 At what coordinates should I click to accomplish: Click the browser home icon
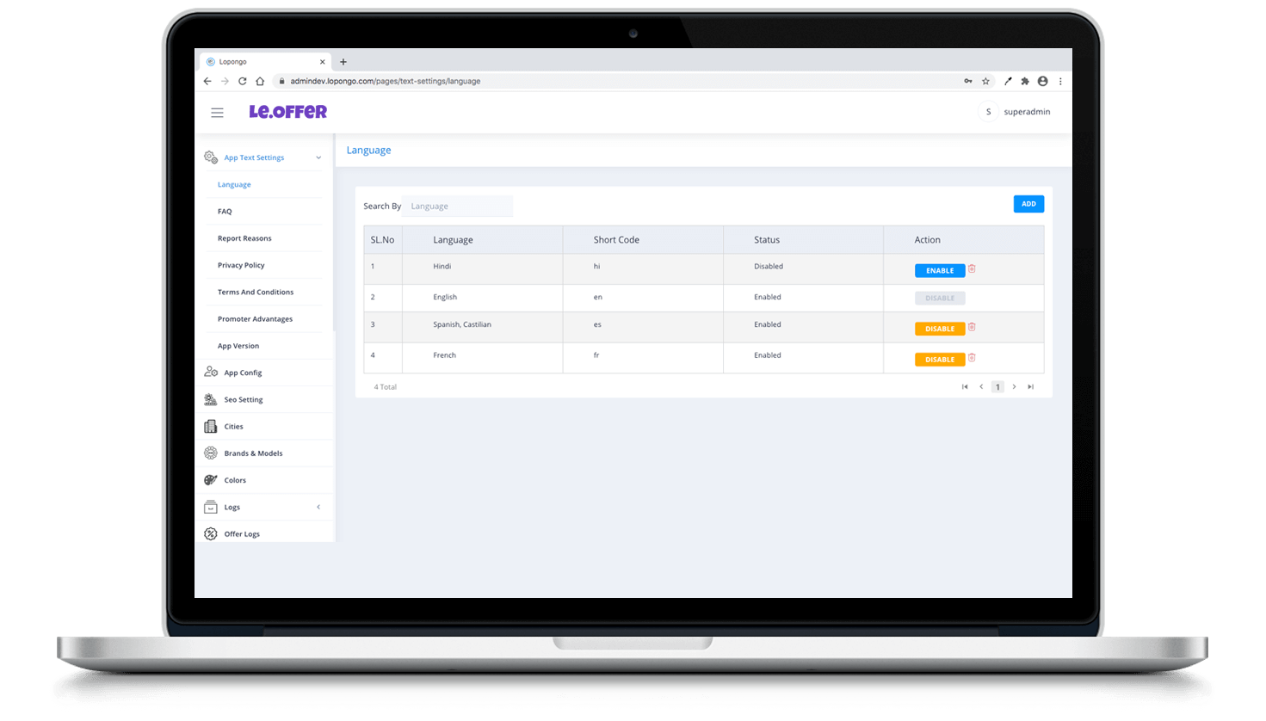click(260, 81)
